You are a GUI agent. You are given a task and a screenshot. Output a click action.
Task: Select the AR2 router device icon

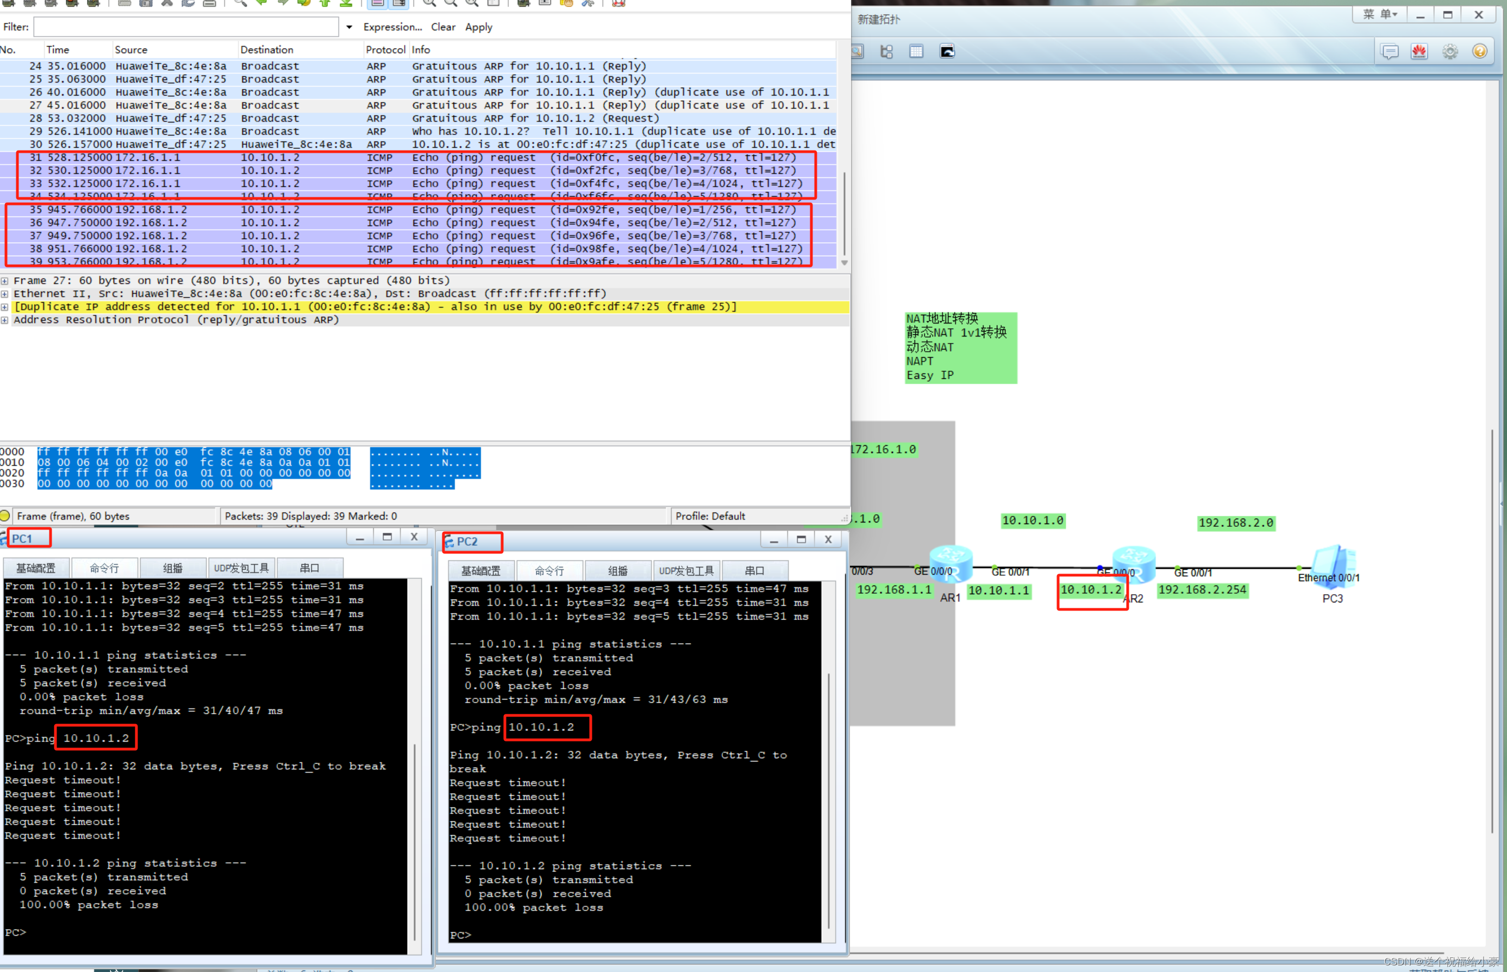(1134, 562)
